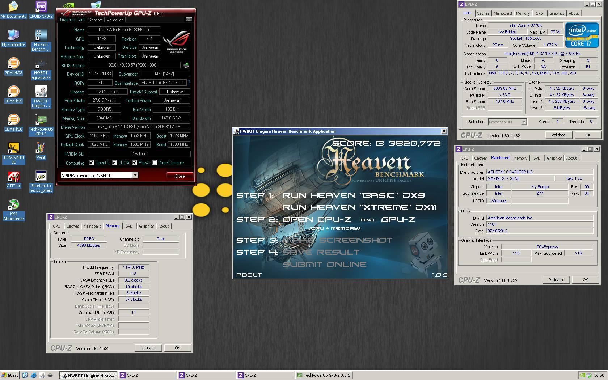Click Windows Start button
The width and height of the screenshot is (608, 380).
pos(10,375)
